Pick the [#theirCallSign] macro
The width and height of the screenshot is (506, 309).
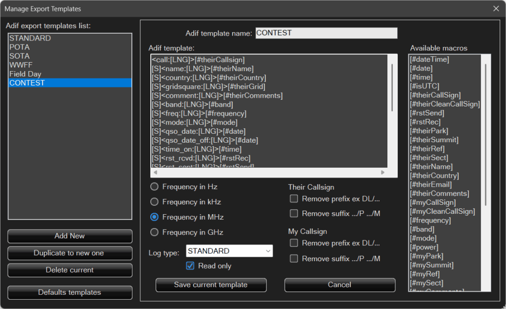coord(435,95)
